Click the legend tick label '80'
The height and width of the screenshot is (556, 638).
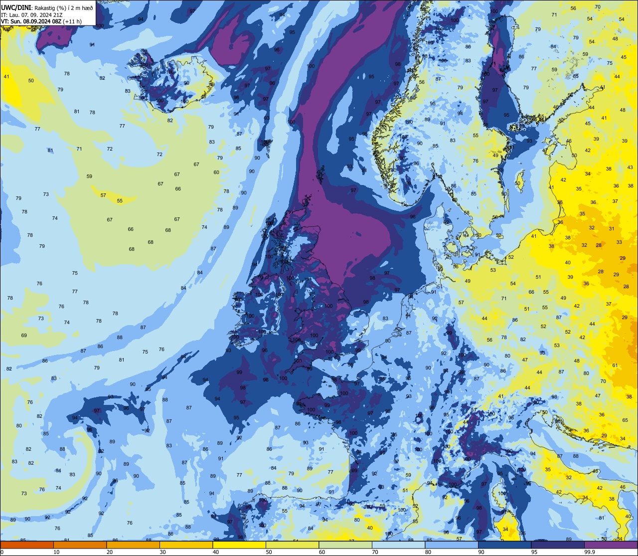(428, 552)
